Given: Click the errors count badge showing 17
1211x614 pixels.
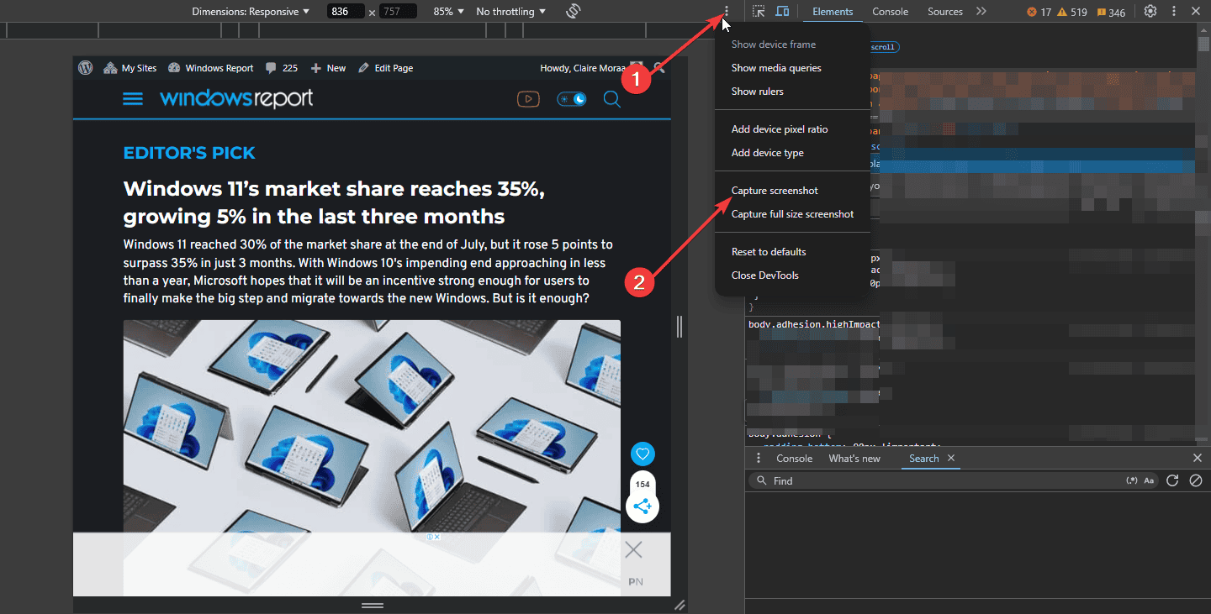Looking at the screenshot, I should point(1039,12).
